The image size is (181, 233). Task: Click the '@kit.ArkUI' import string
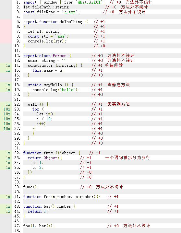pyautogui.click(x=90, y=2)
